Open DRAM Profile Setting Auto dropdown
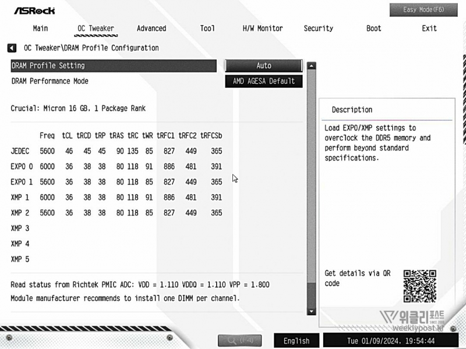This screenshot has height=349, width=466. pyautogui.click(x=264, y=66)
